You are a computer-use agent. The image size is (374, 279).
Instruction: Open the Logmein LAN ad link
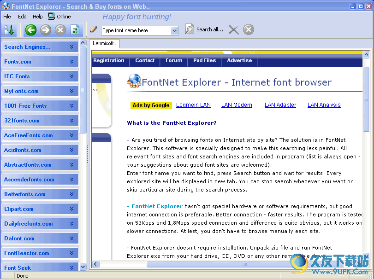pyautogui.click(x=193, y=105)
